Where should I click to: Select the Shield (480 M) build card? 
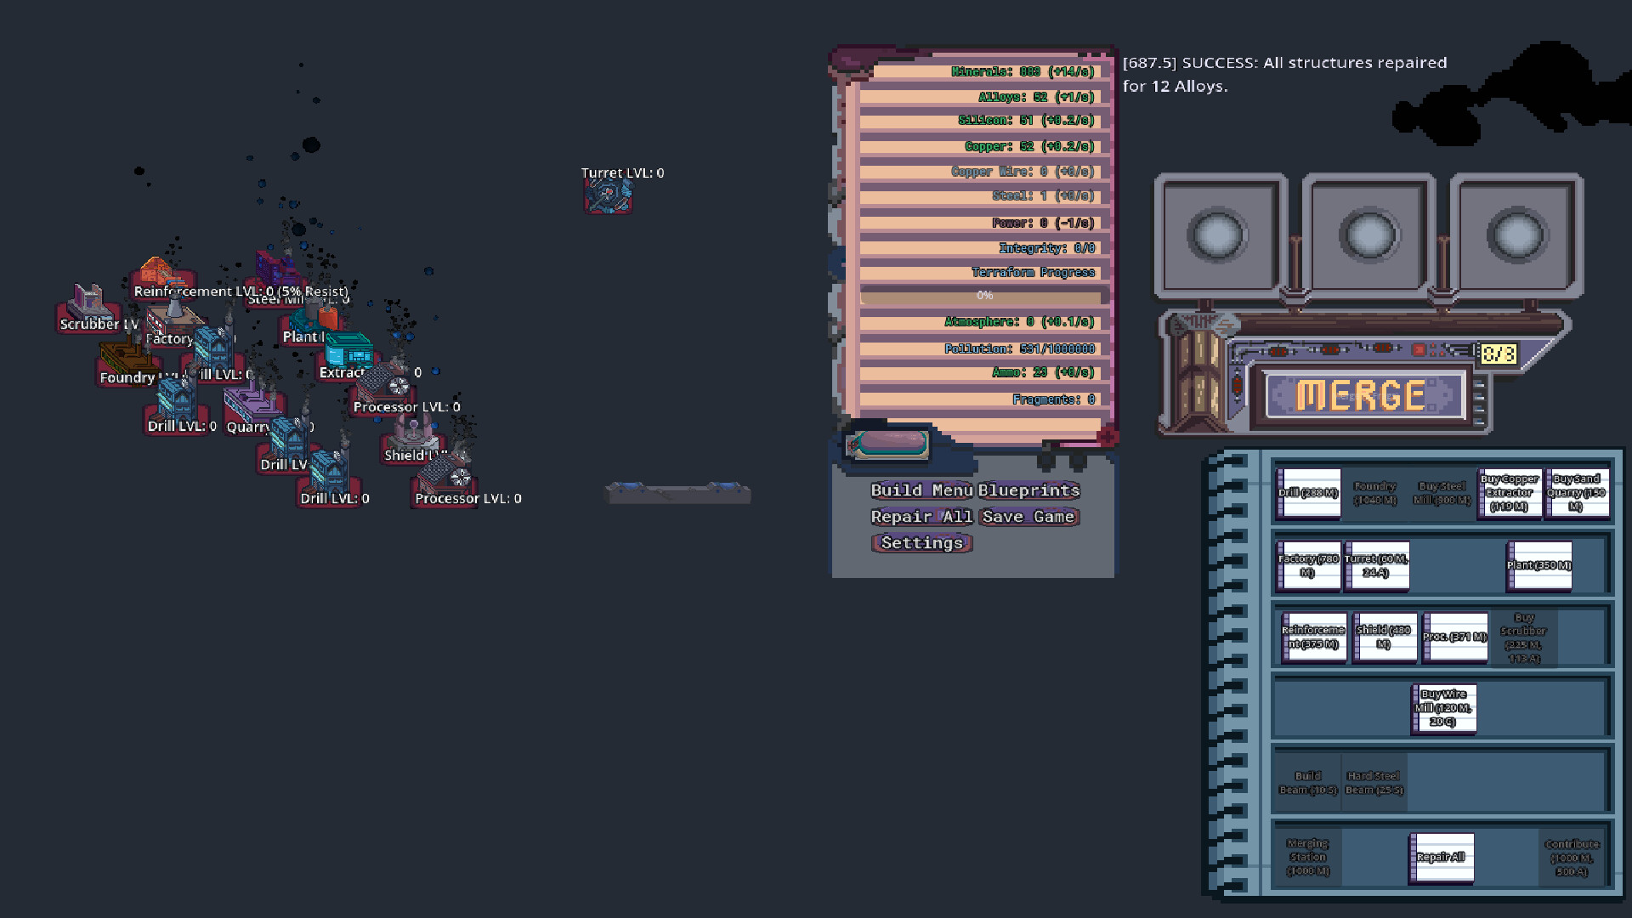pyautogui.click(x=1384, y=637)
